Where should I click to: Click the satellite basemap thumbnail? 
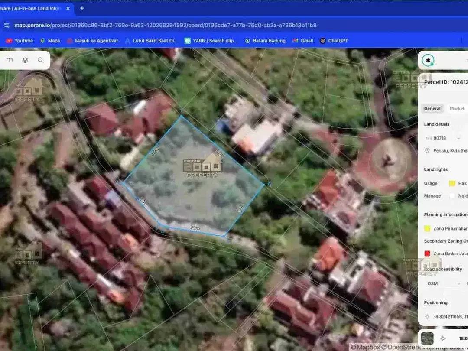pyautogui.click(x=427, y=338)
